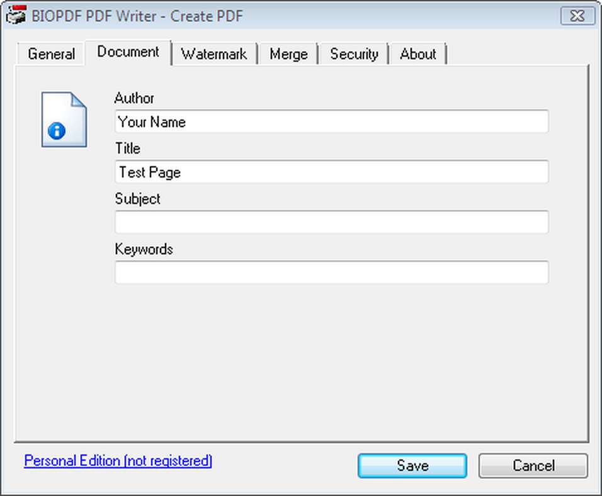Click the BIOPDF printer icon in title bar
The image size is (602, 496).
pos(16,15)
